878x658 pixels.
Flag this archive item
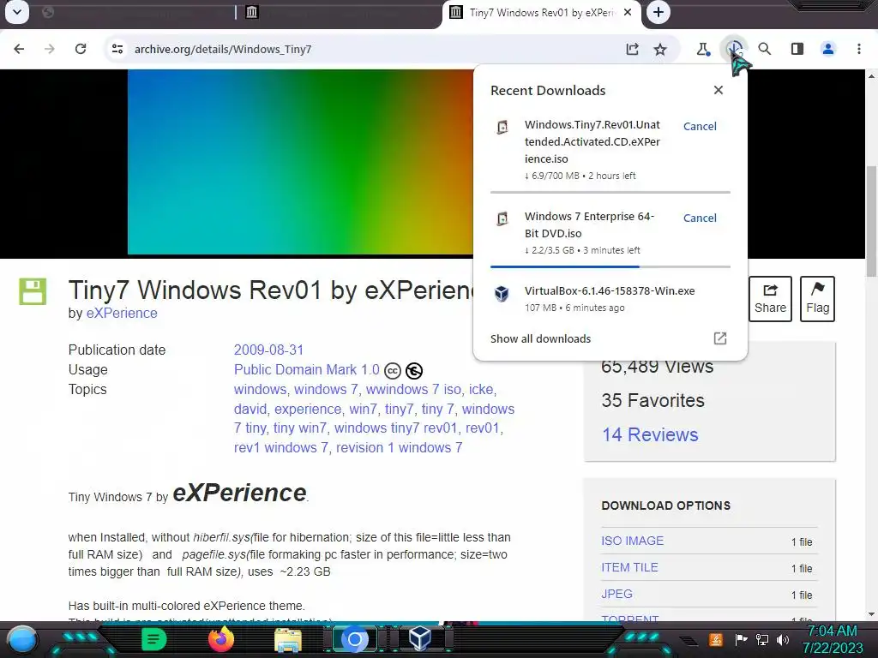tap(817, 299)
